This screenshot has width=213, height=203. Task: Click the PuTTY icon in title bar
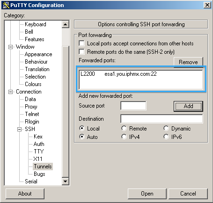click(x=6, y=5)
